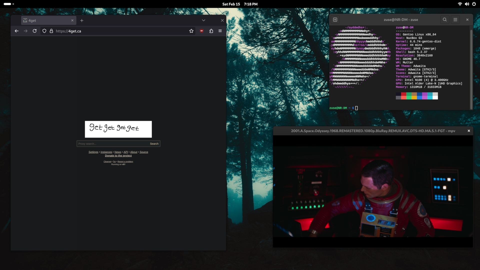
Task: Close the mpv 2001 Space Odyssey window
Action: coord(469,131)
